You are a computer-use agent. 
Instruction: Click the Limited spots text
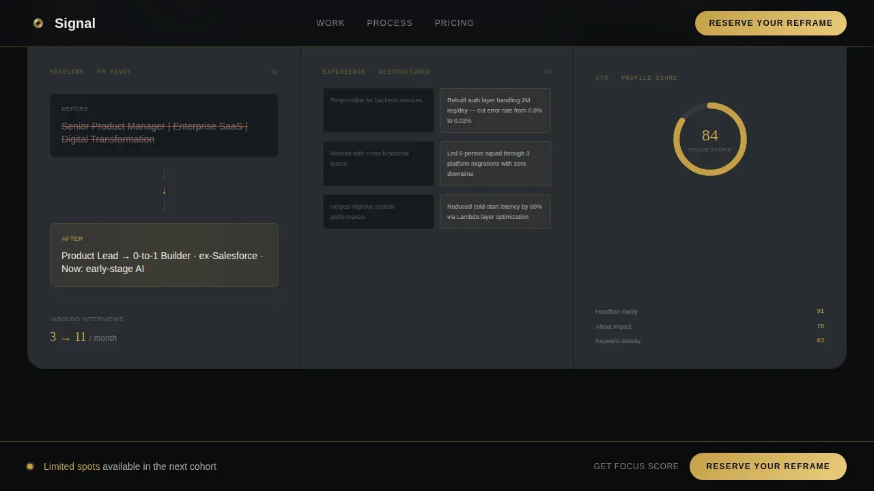point(72,466)
